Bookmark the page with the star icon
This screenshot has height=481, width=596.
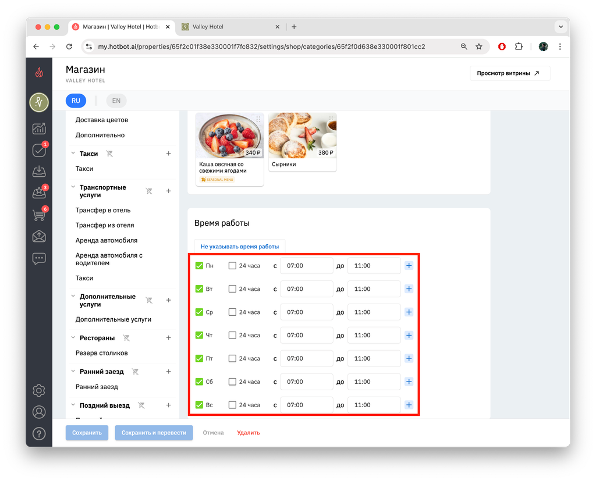coord(479,47)
